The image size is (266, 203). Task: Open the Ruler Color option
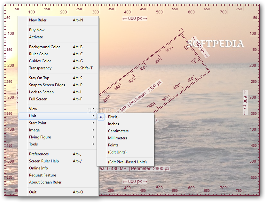point(58,54)
